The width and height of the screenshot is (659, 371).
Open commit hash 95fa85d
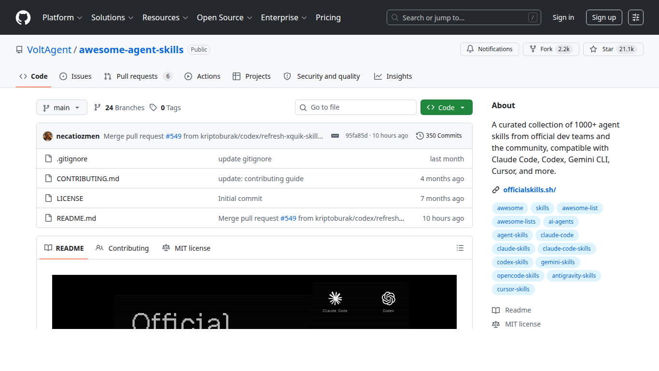(x=356, y=136)
